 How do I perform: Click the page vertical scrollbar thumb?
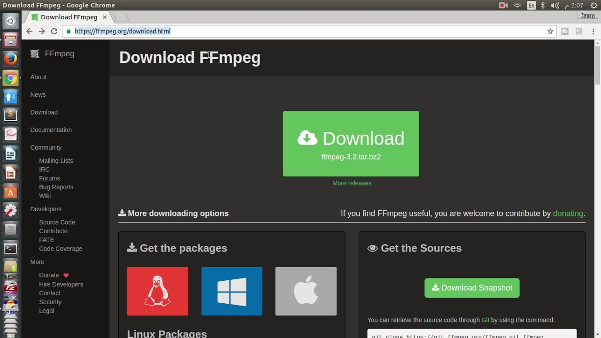[598, 65]
